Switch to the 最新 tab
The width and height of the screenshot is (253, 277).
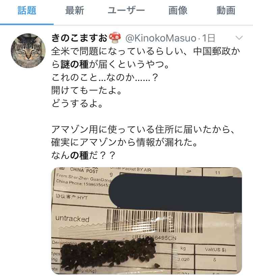tap(75, 10)
